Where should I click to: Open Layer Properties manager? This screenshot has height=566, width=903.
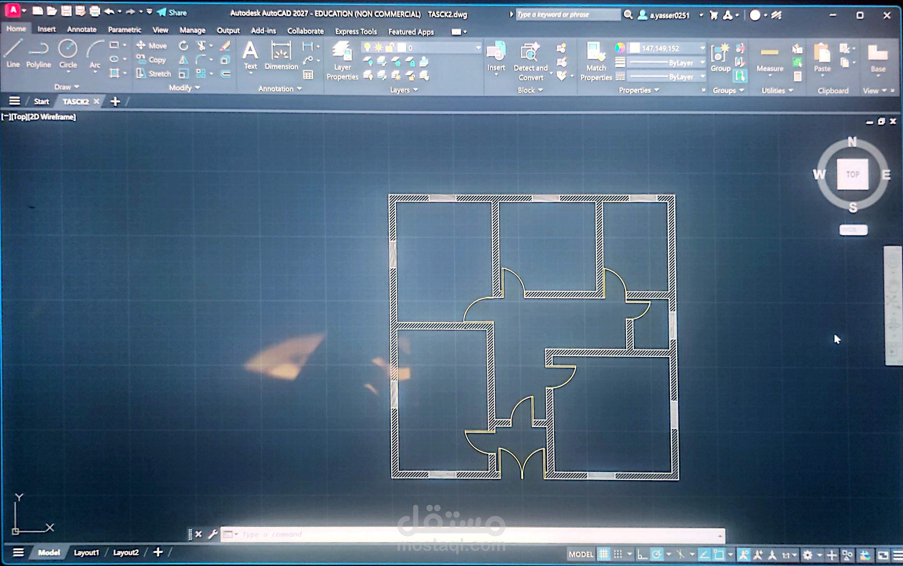point(343,61)
